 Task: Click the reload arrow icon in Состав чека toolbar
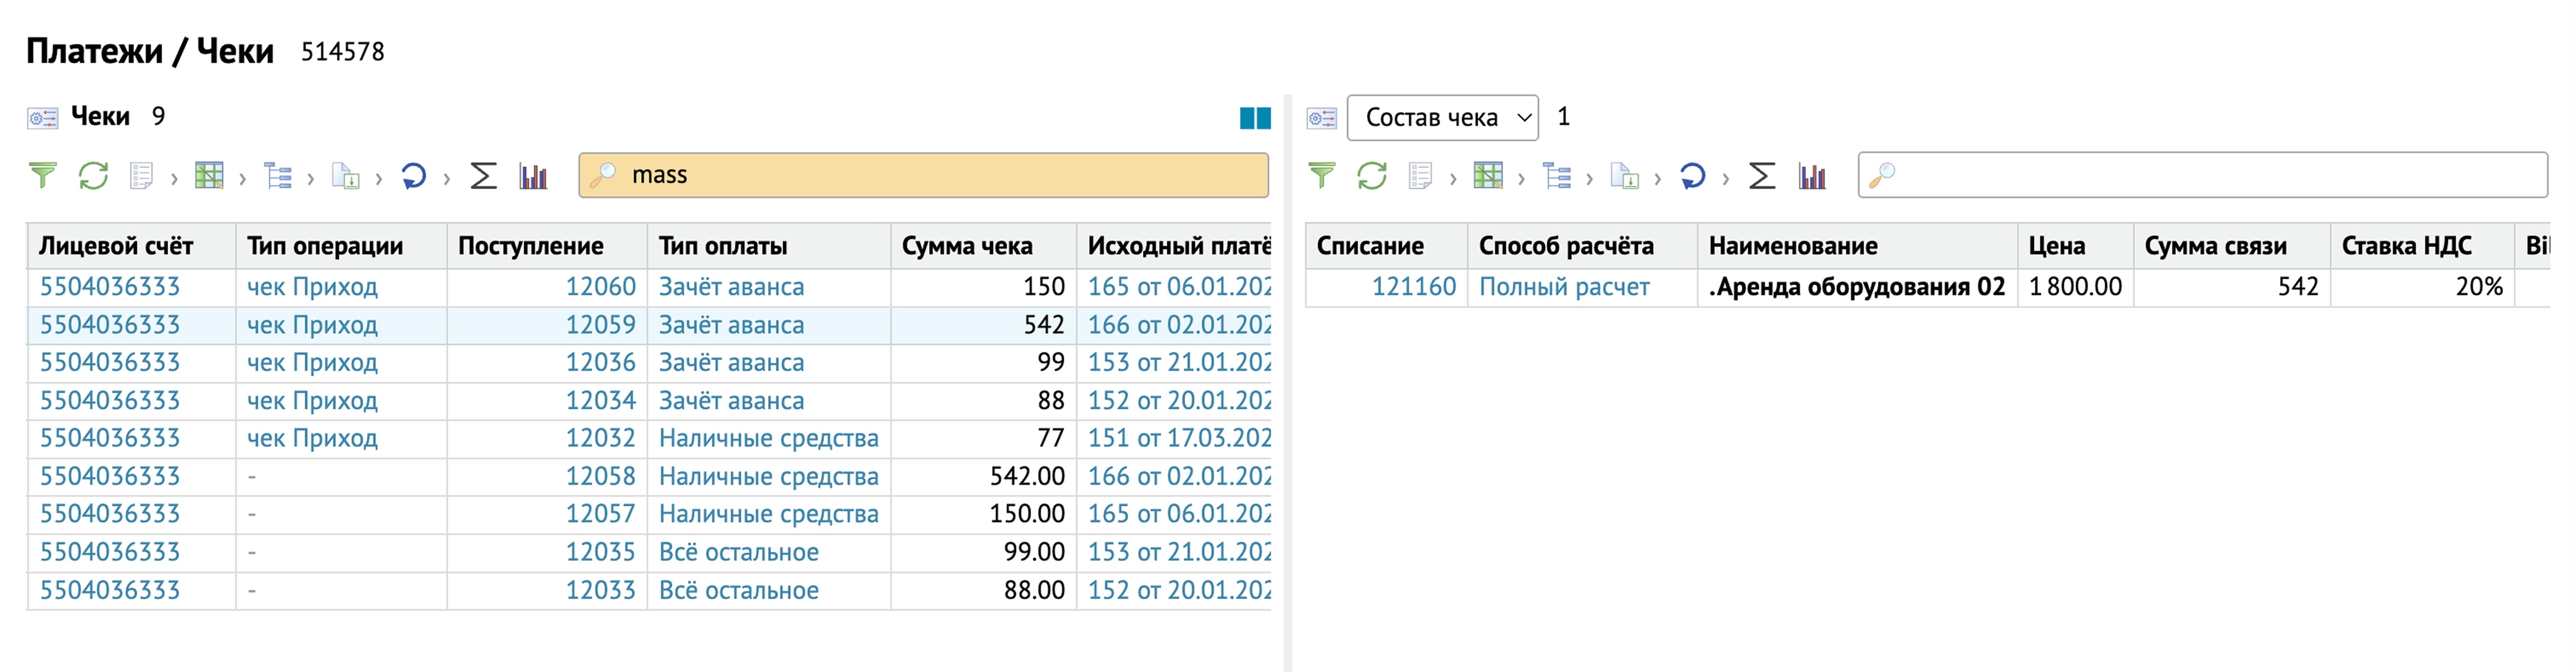tap(1692, 176)
